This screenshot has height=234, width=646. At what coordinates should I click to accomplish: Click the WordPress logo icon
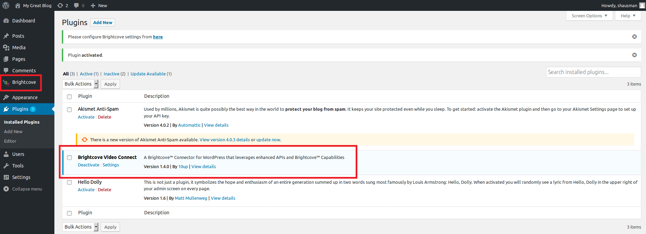[x=6, y=5]
